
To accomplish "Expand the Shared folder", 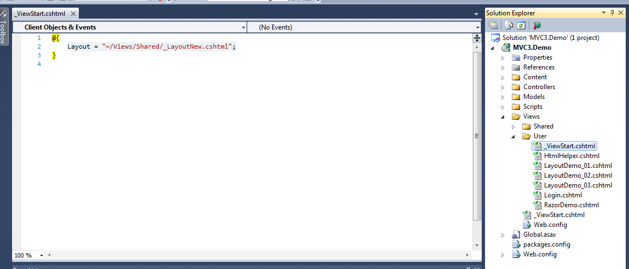I will [513, 126].
